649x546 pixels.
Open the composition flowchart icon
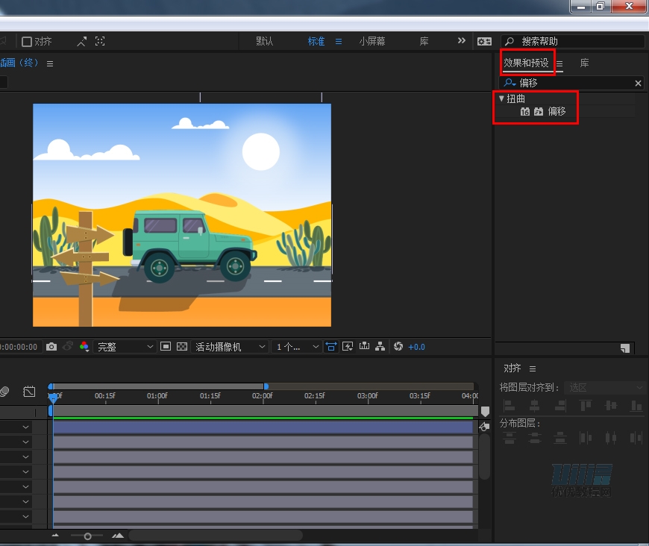(x=380, y=347)
